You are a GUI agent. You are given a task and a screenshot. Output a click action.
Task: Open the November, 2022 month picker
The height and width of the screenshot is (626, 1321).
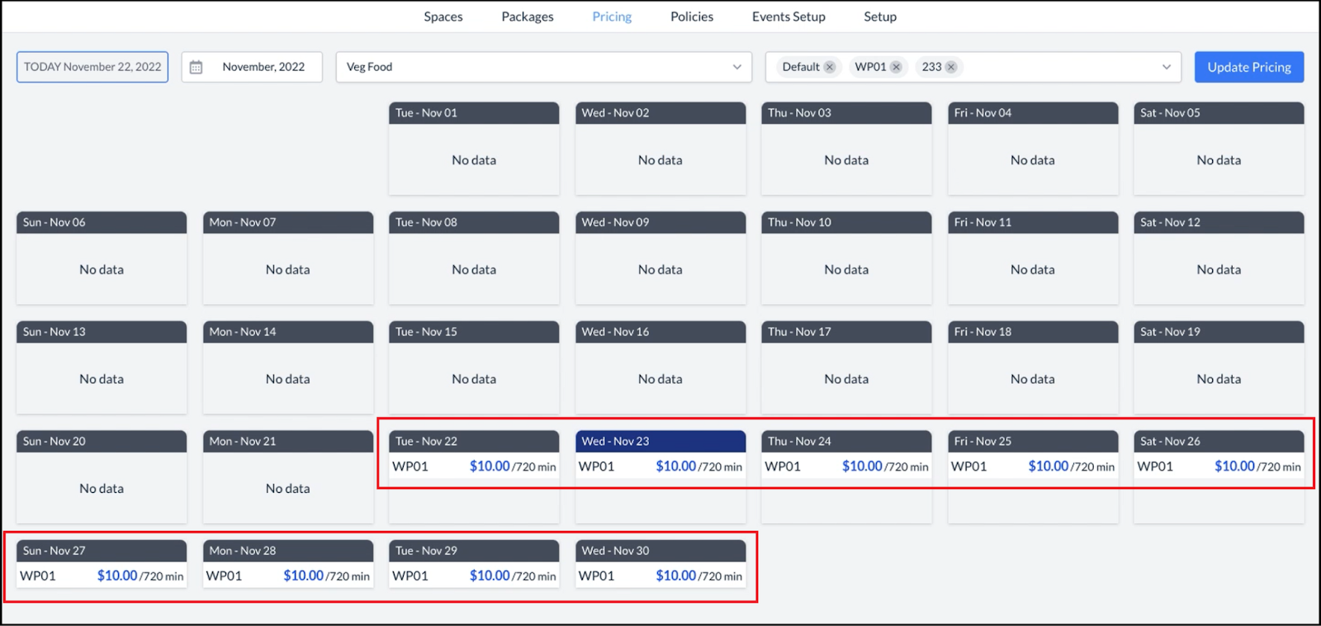[x=263, y=67]
